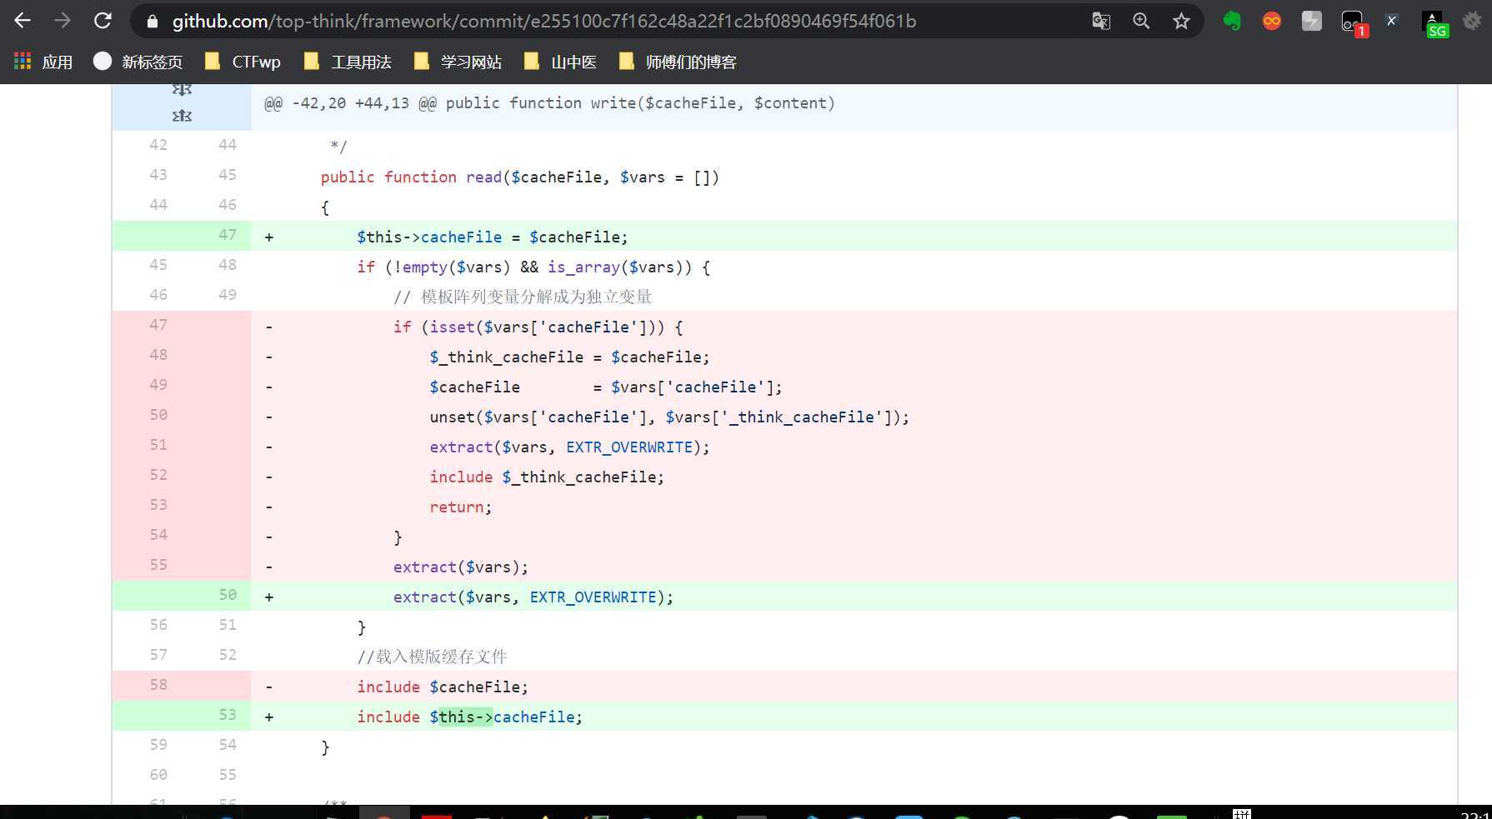This screenshot has width=1492, height=819.
Task: Open the extension with red badge 1
Action: click(x=1354, y=23)
